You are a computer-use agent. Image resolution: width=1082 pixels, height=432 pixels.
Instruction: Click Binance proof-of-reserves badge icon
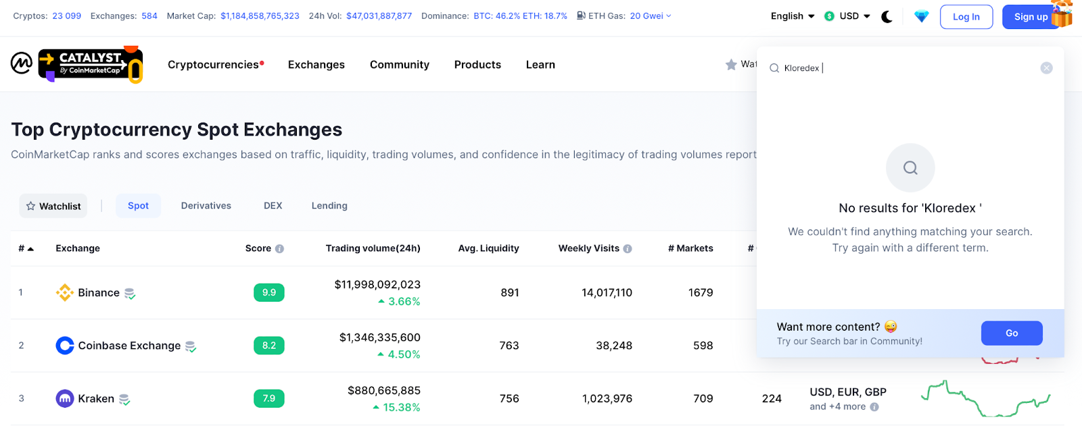pos(130,294)
